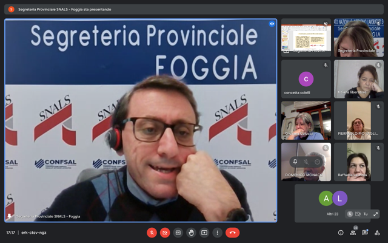Click the purple 'L' participant avatar

(339, 199)
